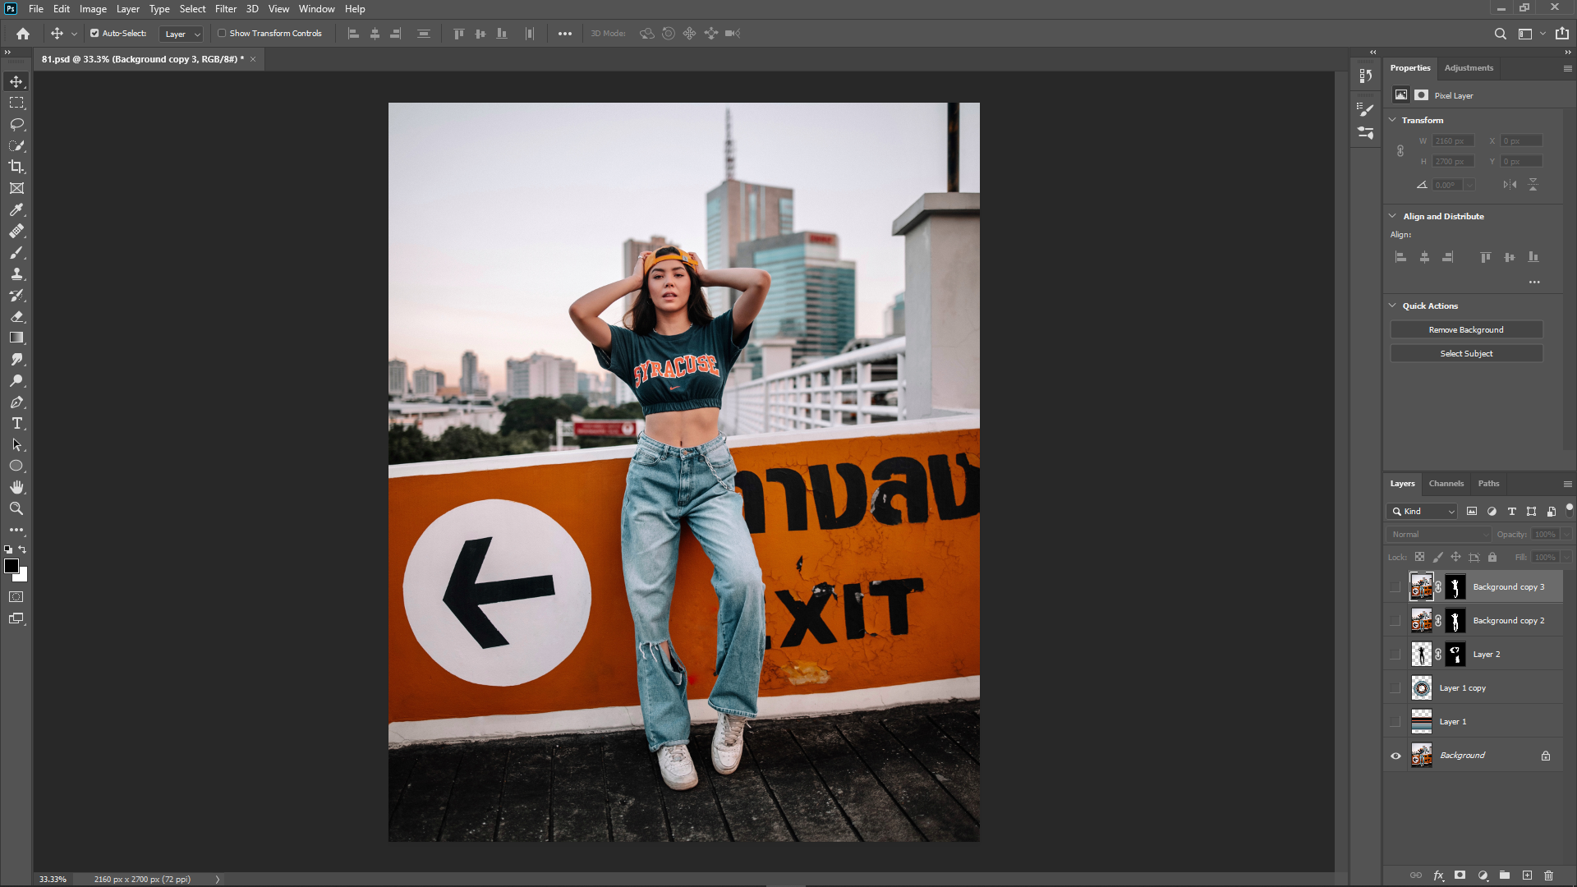The image size is (1577, 887).
Task: Show the Layer 1 copy visibility
Action: click(1395, 688)
